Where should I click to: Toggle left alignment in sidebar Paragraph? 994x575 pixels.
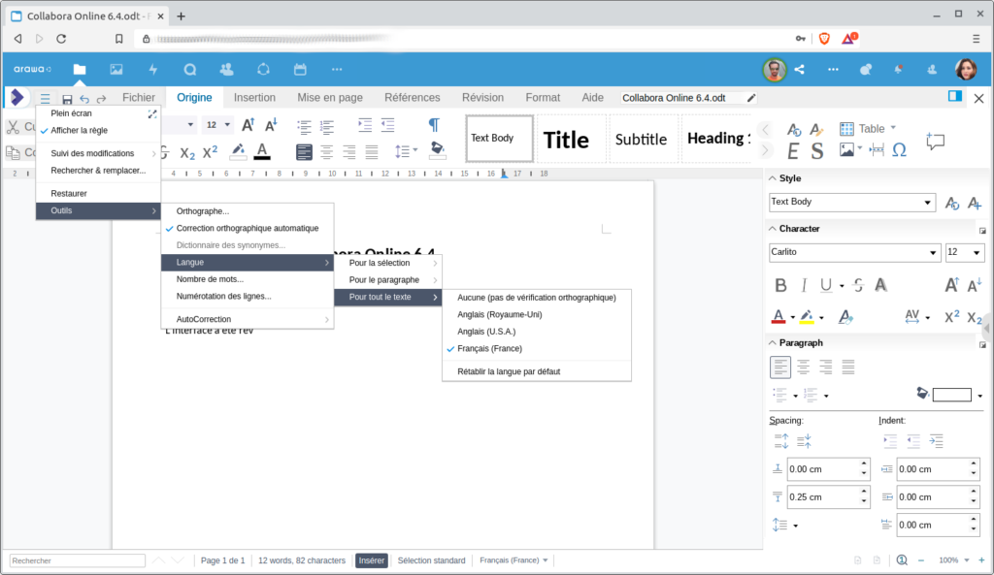coord(780,367)
